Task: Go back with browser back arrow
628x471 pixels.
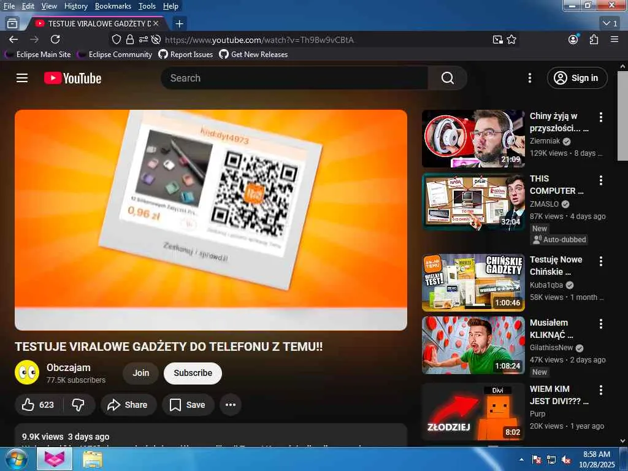Action: click(13, 39)
